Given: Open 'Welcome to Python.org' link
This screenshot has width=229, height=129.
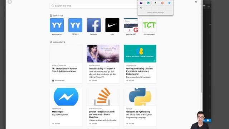Looking at the screenshot, I should pos(138,111).
